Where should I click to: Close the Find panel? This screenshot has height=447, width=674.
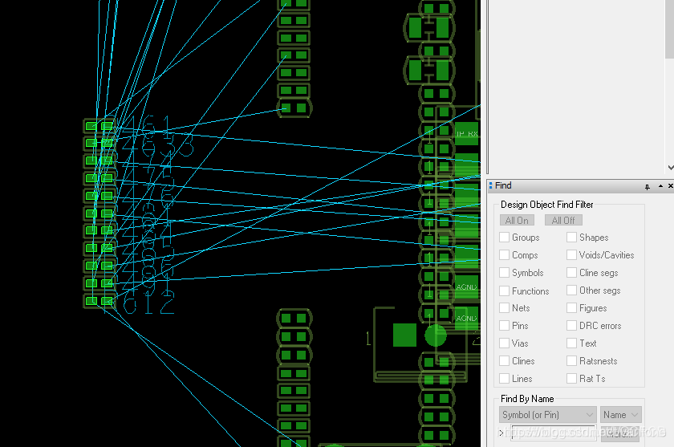(670, 186)
